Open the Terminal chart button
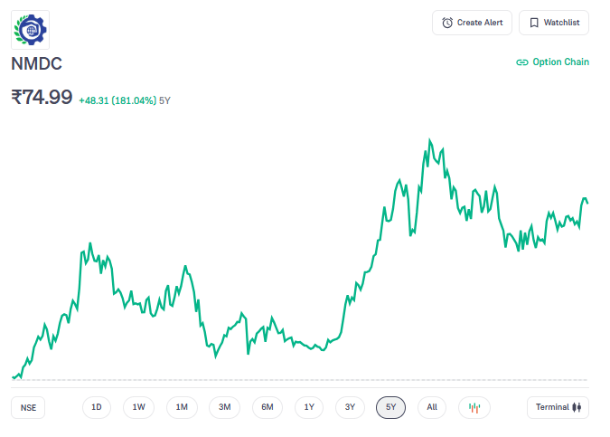 pyautogui.click(x=558, y=407)
